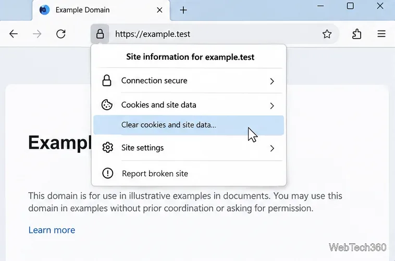Go back using the back arrow
Screen dimensions: 395x261
tap(14, 34)
